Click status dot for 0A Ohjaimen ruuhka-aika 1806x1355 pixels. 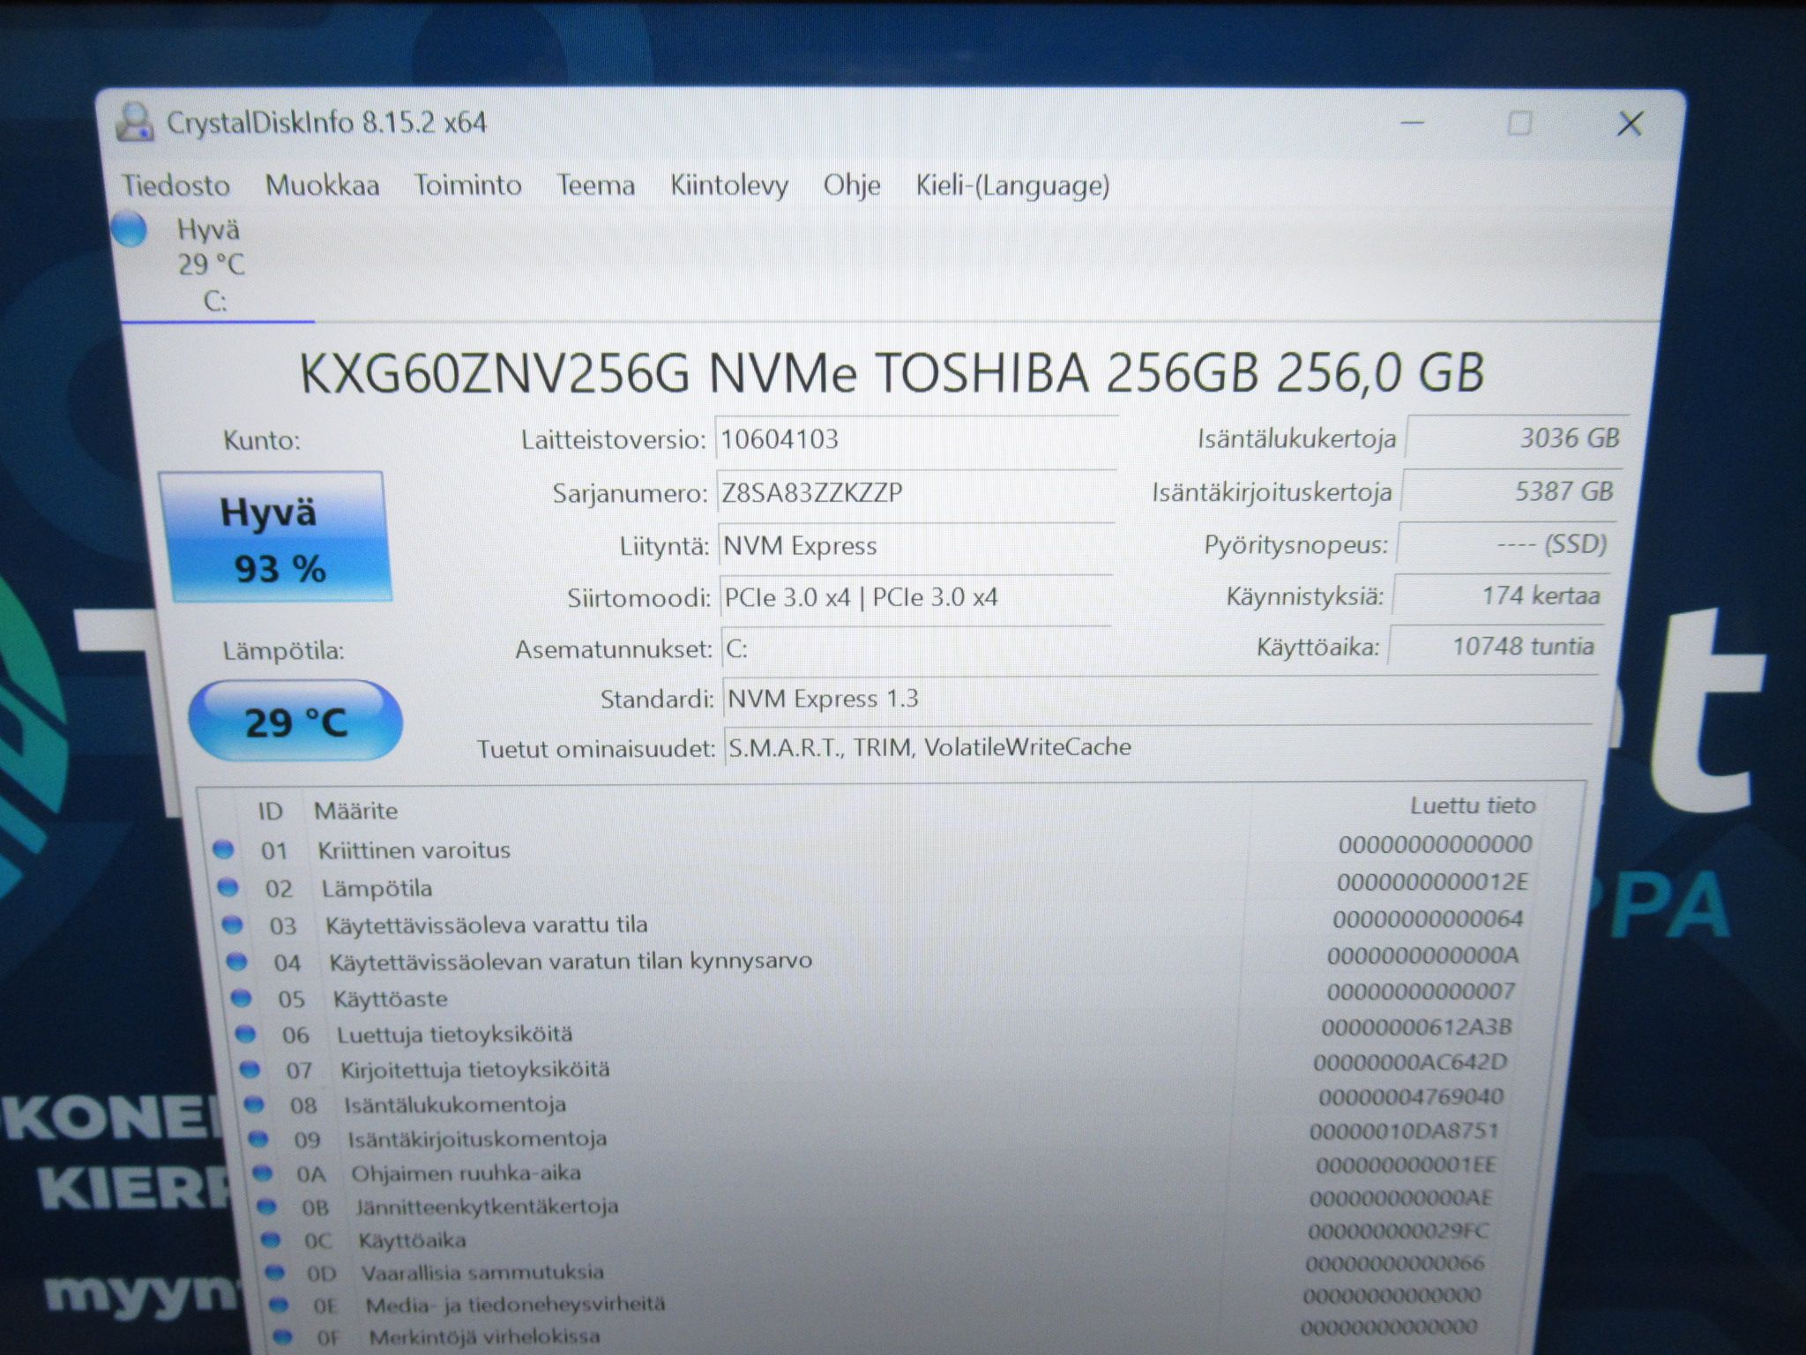(262, 1172)
